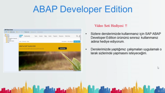This screenshot has width=165, height=93.
Task: Click the Read the blog button
Action: (x=63, y=48)
